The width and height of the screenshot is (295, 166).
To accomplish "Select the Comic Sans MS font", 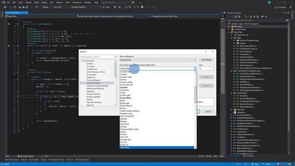I will tap(126, 85).
